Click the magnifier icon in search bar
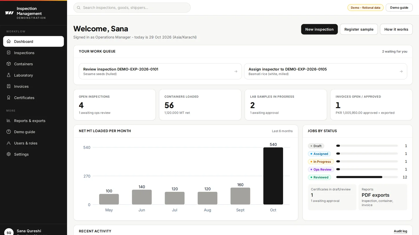This screenshot has height=235, width=419. 79,8
